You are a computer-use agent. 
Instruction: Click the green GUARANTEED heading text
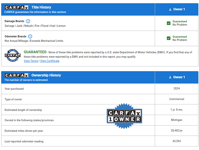pyautogui.click(x=35, y=52)
